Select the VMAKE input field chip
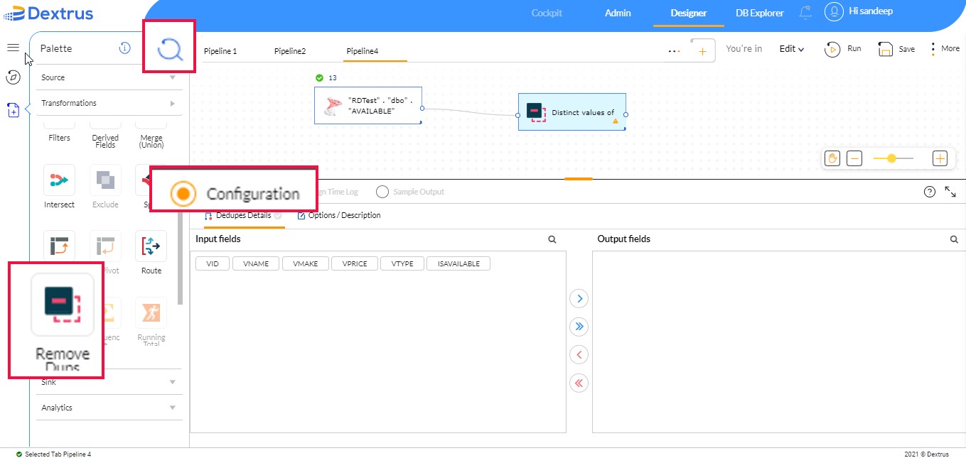Screen dimensions: 966x458 306,263
